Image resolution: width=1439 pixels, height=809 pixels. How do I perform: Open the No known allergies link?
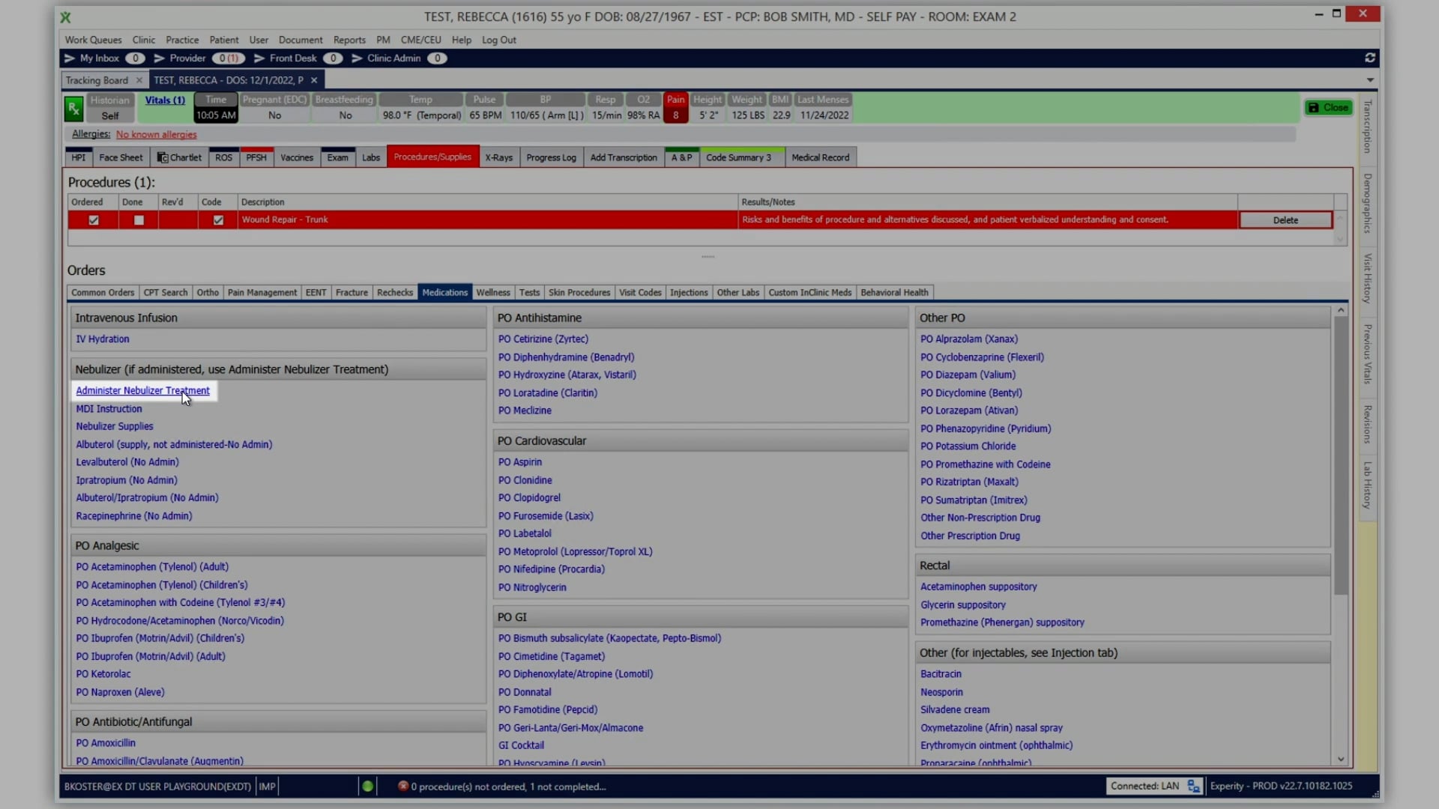point(156,134)
